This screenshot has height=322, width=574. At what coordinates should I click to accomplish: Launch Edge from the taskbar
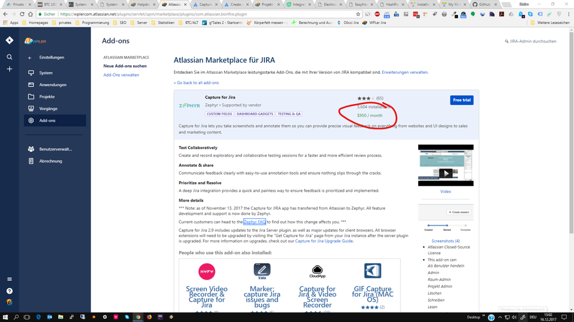tap(38, 317)
